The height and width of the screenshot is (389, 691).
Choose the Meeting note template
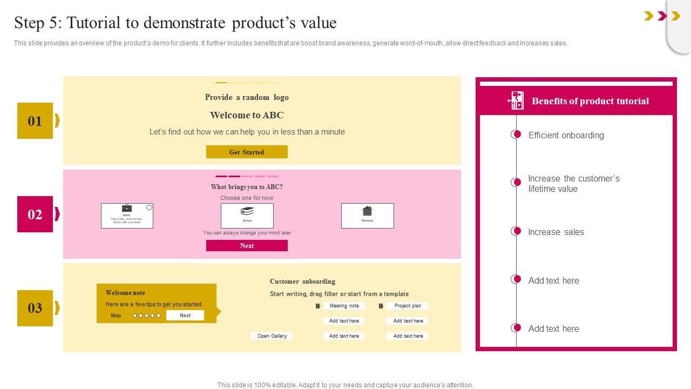coord(344,306)
